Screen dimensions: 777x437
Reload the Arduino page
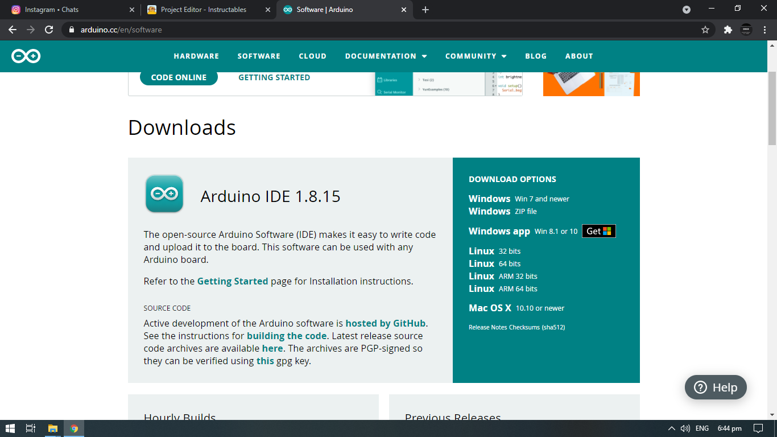coord(49,30)
